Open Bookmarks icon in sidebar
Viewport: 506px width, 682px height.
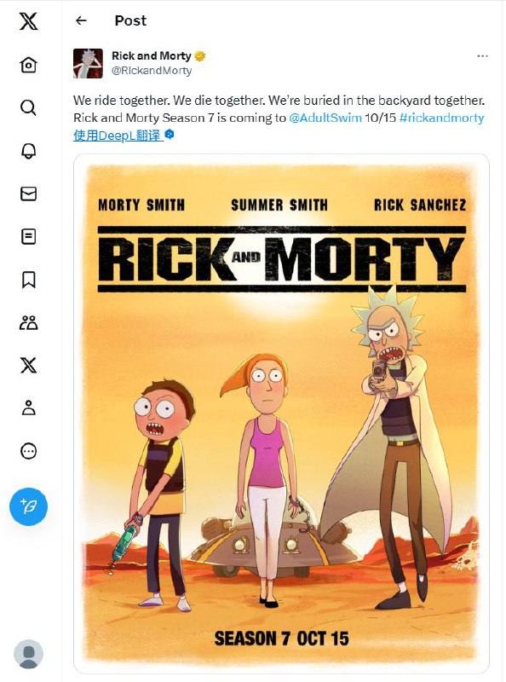29,280
